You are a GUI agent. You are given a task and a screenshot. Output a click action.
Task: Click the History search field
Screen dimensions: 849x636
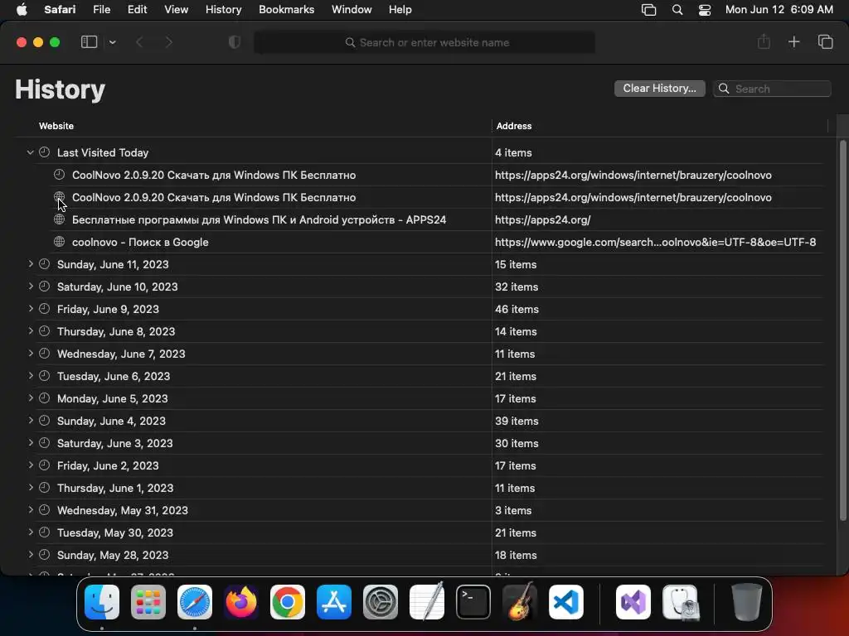click(772, 89)
